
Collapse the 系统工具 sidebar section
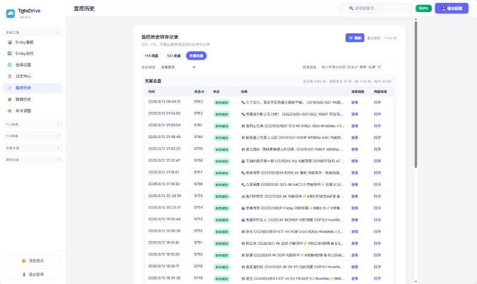33,32
